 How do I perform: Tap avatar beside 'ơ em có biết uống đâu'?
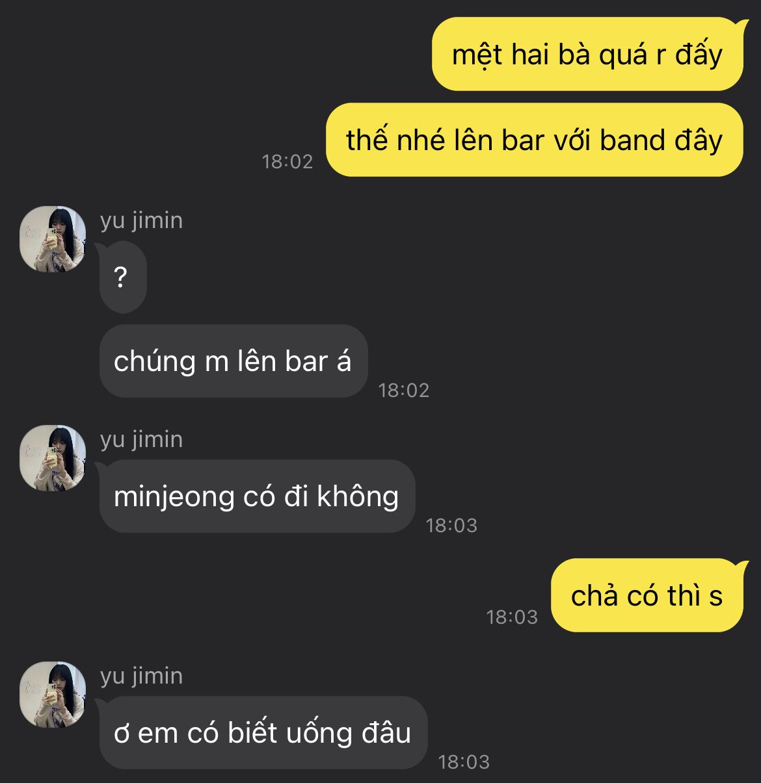53,695
